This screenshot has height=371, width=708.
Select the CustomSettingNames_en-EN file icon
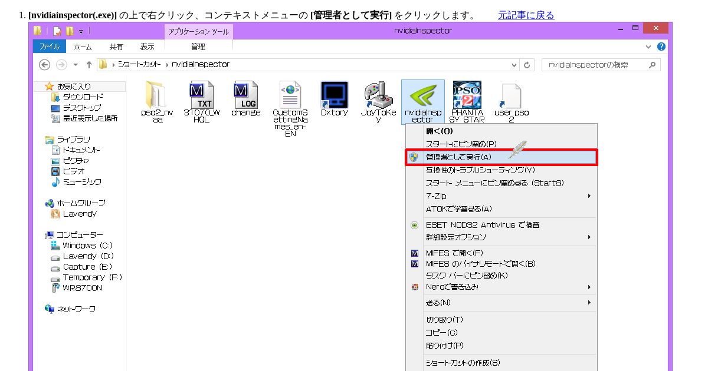point(290,94)
